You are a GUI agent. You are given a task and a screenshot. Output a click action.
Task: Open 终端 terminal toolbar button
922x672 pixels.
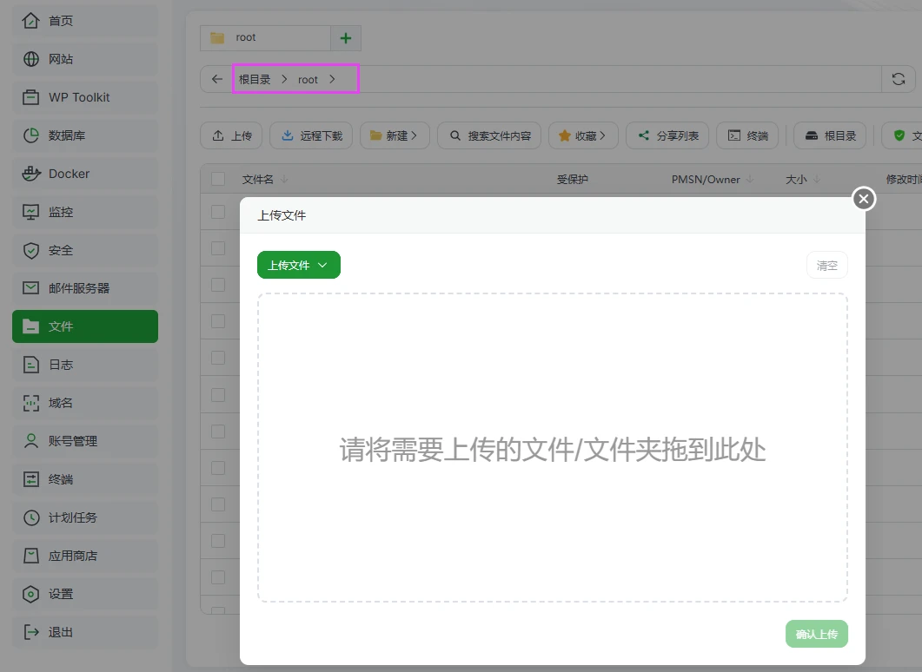coord(747,135)
